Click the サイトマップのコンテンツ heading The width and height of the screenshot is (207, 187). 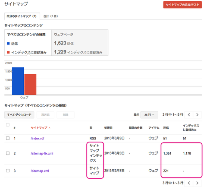click(x=24, y=25)
